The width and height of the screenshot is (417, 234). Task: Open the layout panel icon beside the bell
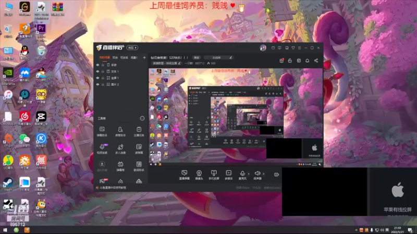point(299,60)
